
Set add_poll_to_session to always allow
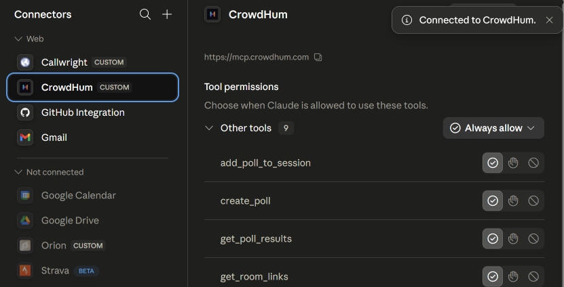coord(493,163)
